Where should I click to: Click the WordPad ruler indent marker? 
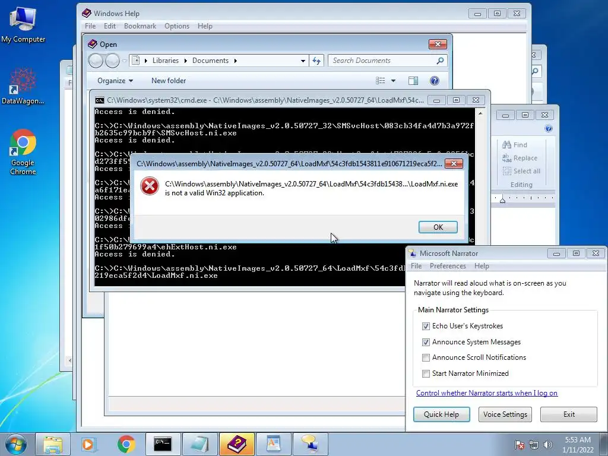(502, 199)
